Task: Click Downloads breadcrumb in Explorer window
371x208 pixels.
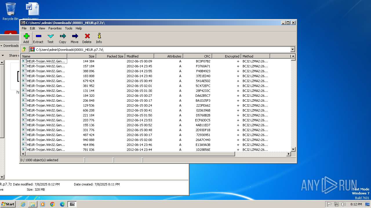Action: coord(11,46)
